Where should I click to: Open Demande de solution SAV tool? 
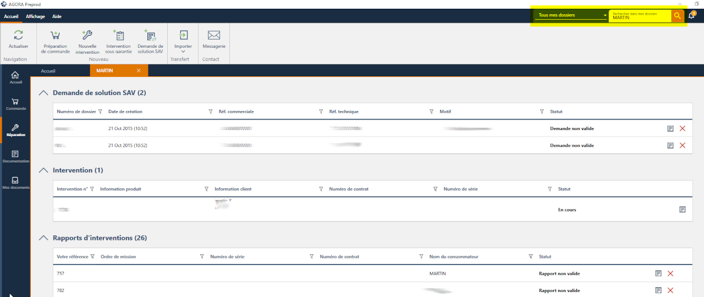pos(150,36)
